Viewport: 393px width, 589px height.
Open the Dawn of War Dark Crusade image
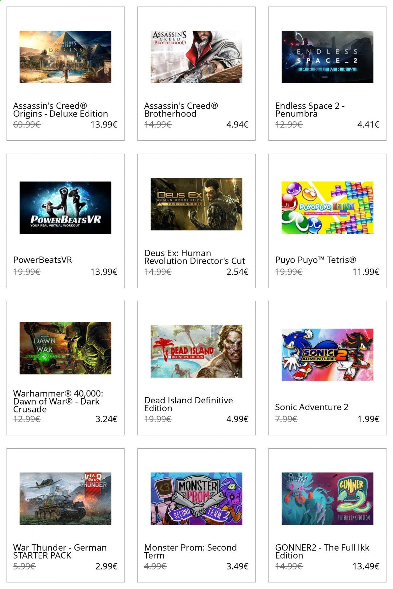click(65, 348)
